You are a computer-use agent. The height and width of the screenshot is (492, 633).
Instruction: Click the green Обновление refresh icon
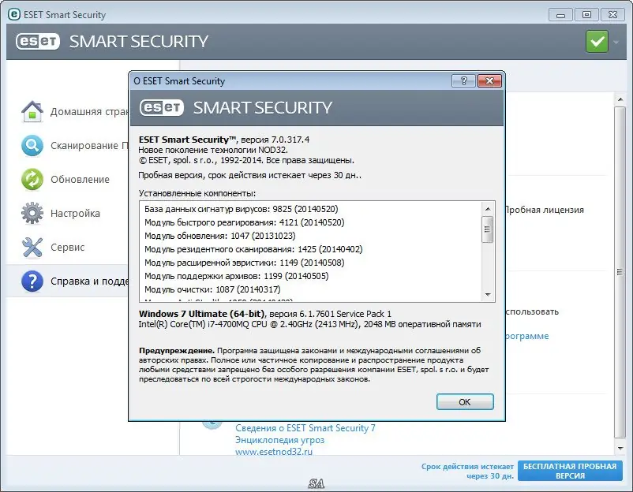click(32, 179)
